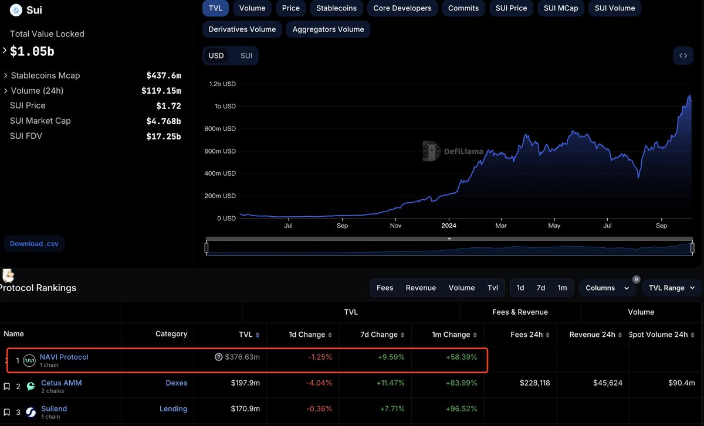Click the Suilend logo icon

(x=30, y=413)
